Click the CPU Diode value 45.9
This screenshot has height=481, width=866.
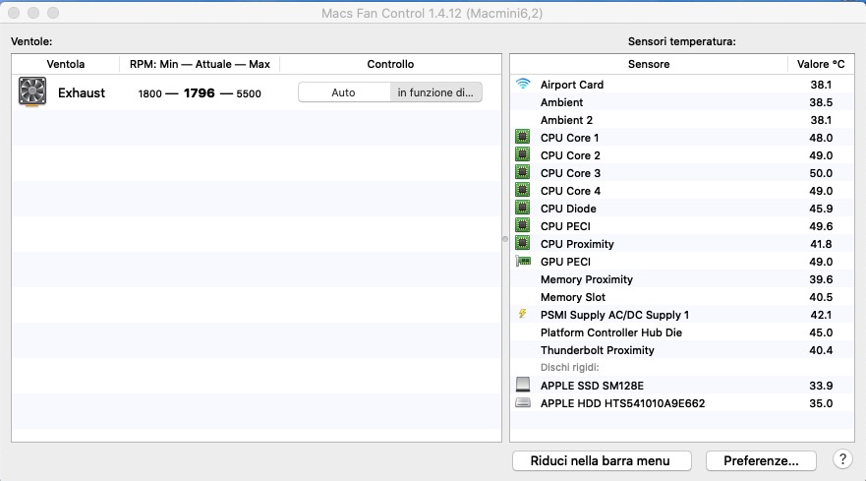point(821,209)
